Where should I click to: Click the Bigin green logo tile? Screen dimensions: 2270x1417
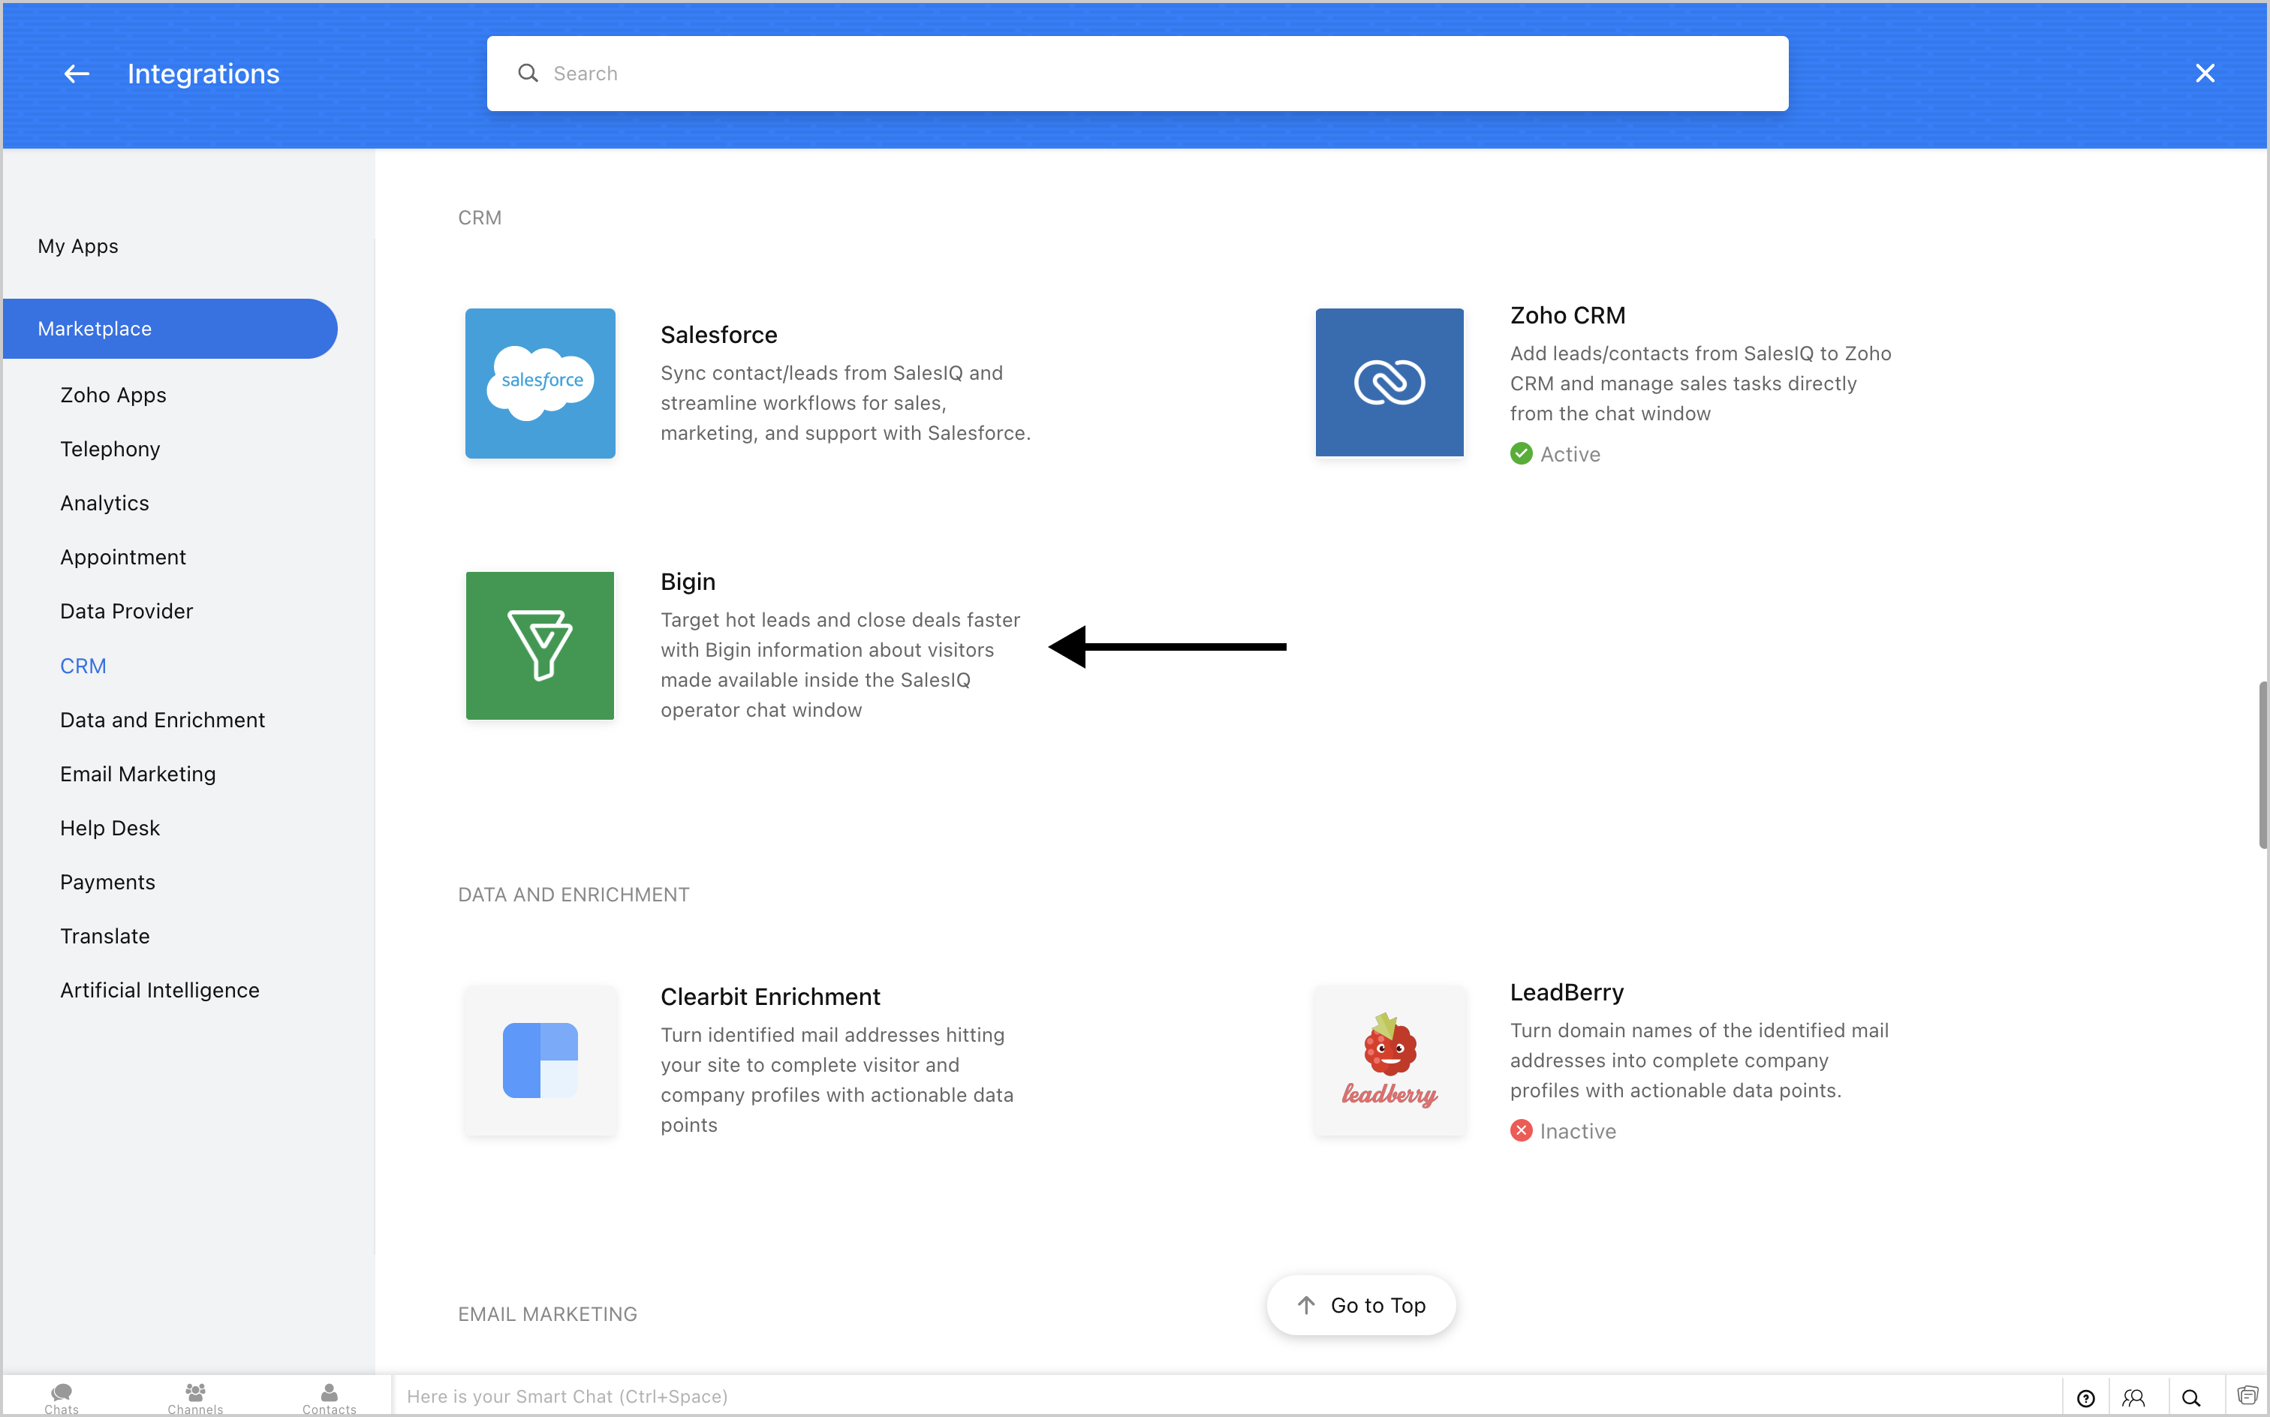(x=540, y=645)
